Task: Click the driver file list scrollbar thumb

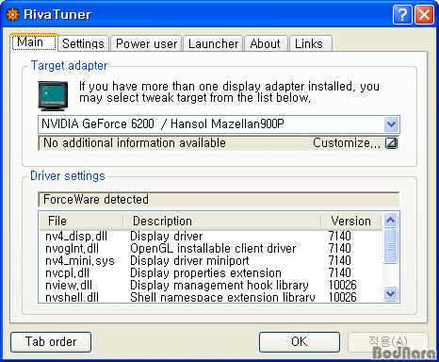Action: click(x=391, y=246)
